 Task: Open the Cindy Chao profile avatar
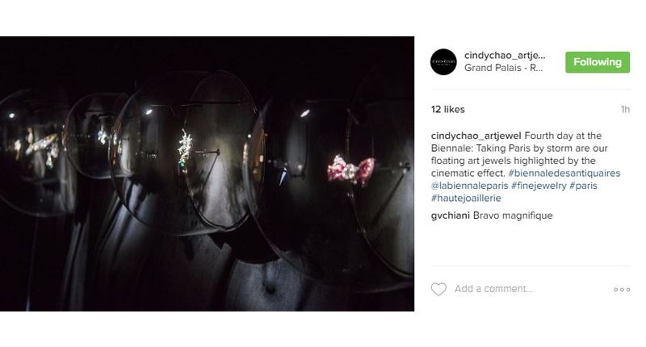443,62
